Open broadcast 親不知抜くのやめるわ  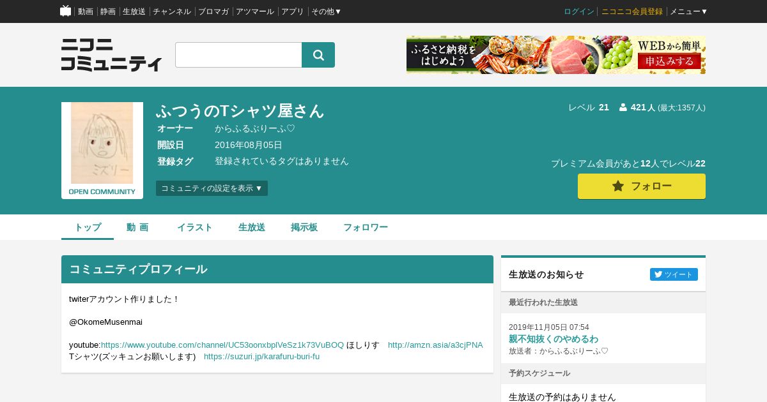pos(554,339)
